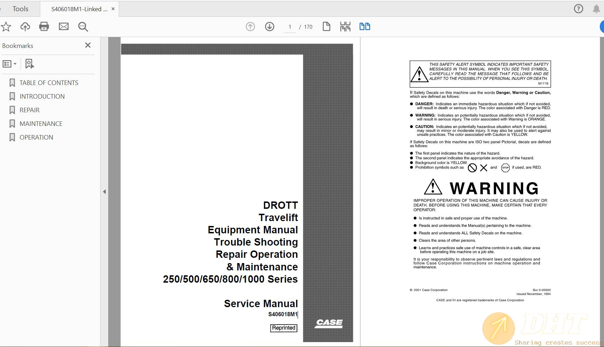604x347 pixels.
Task: Open the Help menu
Action: [577, 9]
